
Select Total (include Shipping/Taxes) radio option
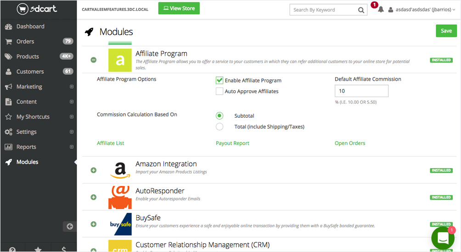click(x=219, y=126)
